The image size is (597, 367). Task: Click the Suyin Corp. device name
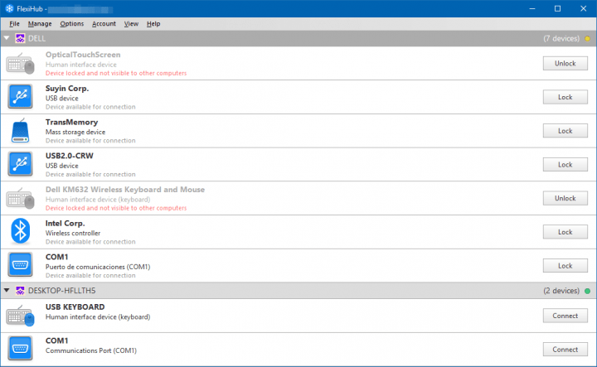click(67, 89)
